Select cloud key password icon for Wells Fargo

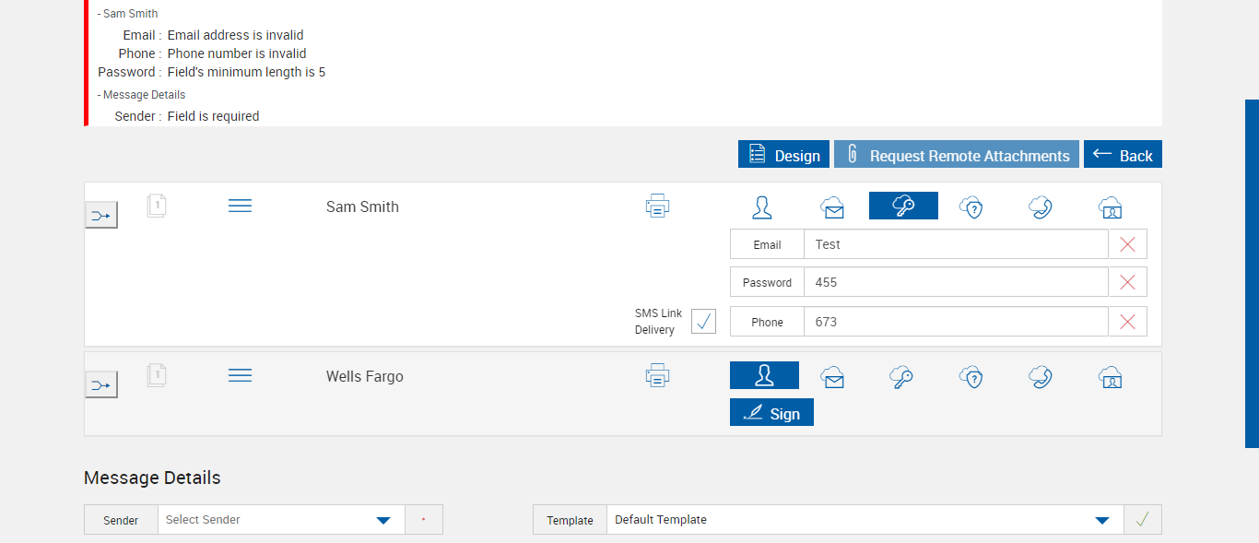pyautogui.click(x=901, y=376)
